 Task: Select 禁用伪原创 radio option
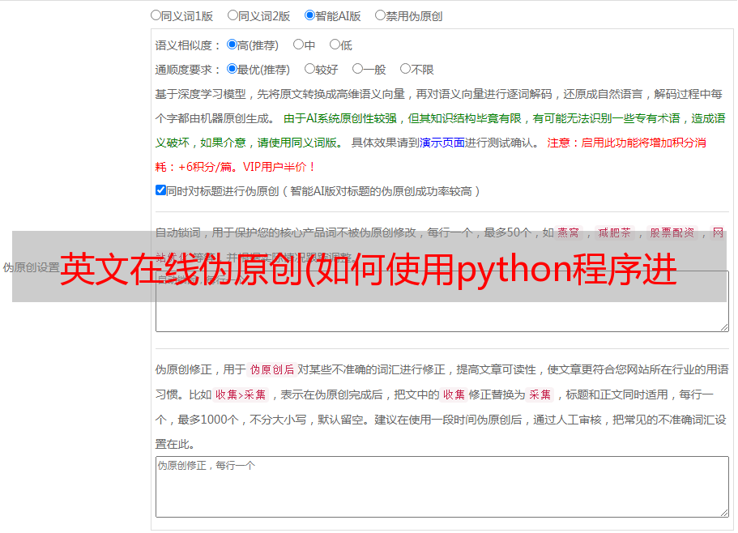click(380, 15)
